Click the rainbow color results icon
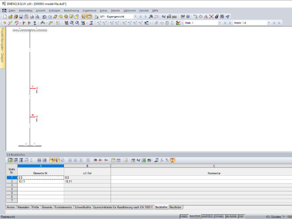The width and height of the screenshot is (292, 219). click(x=178, y=23)
